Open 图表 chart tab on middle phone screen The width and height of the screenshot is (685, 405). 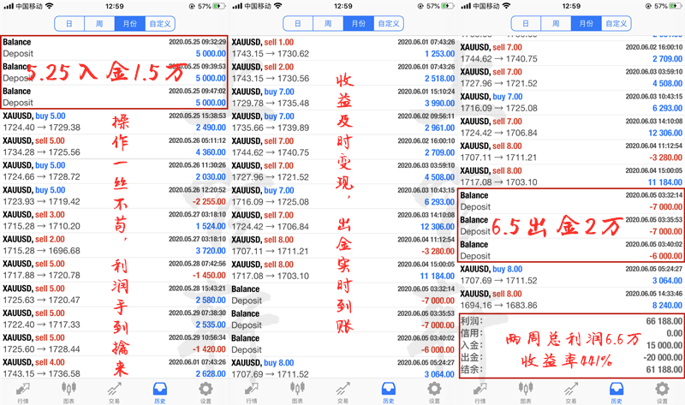[x=297, y=393]
